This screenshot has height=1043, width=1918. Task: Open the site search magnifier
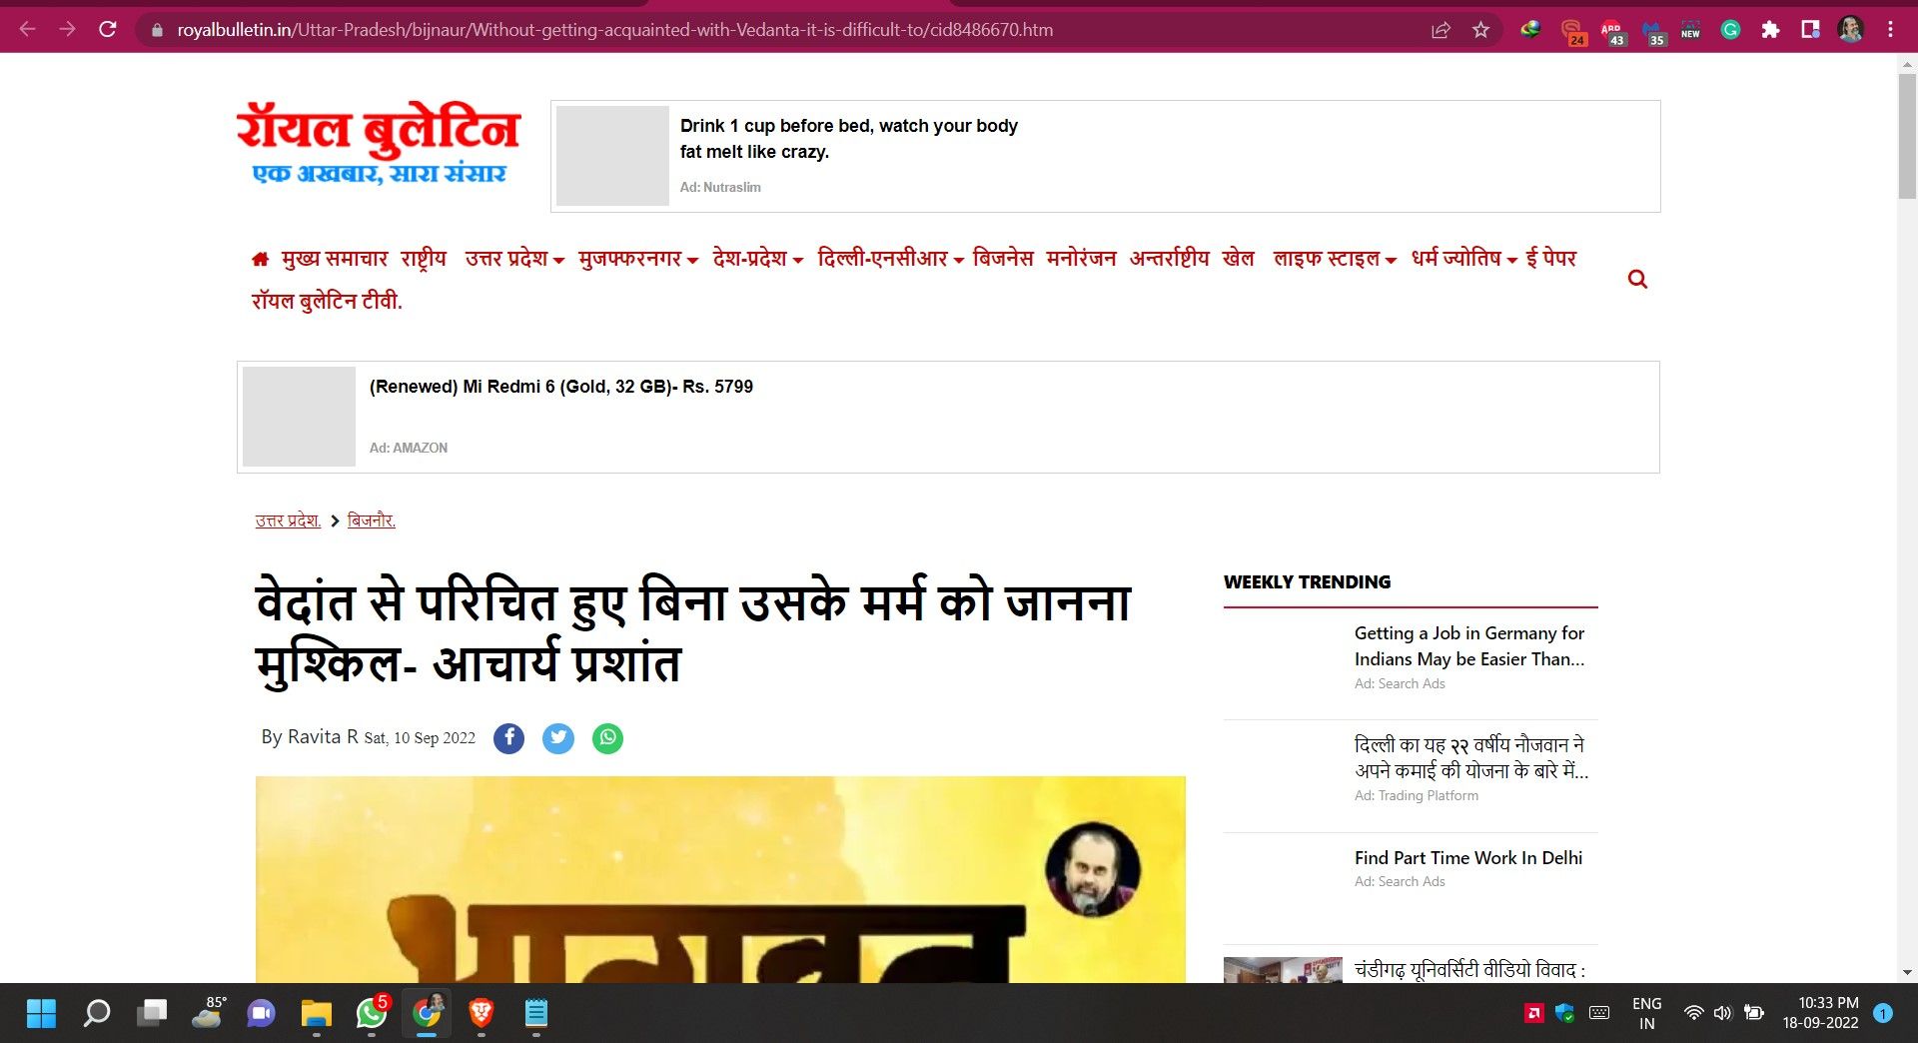point(1637,279)
